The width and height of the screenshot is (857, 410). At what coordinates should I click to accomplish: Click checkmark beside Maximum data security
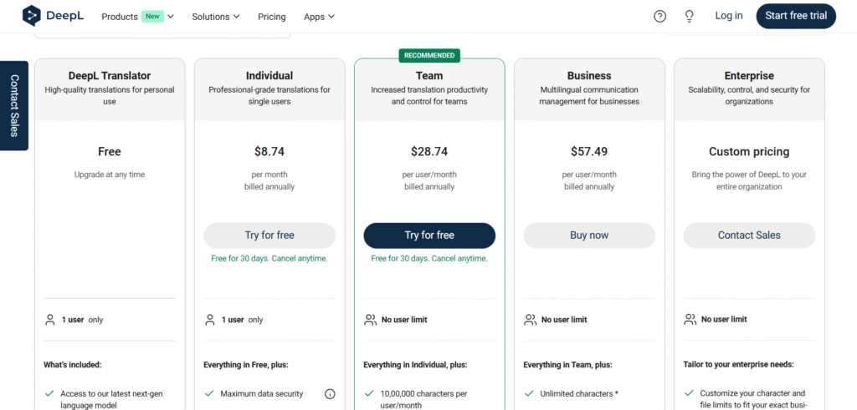[x=208, y=393]
